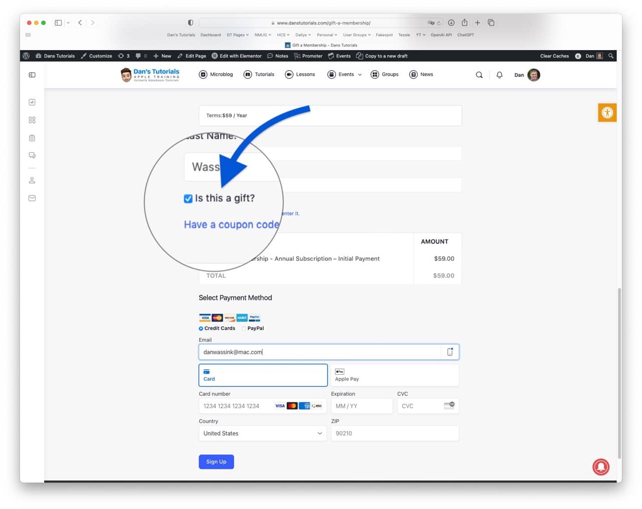Click the Card number input field
The image size is (642, 509).
(236, 406)
